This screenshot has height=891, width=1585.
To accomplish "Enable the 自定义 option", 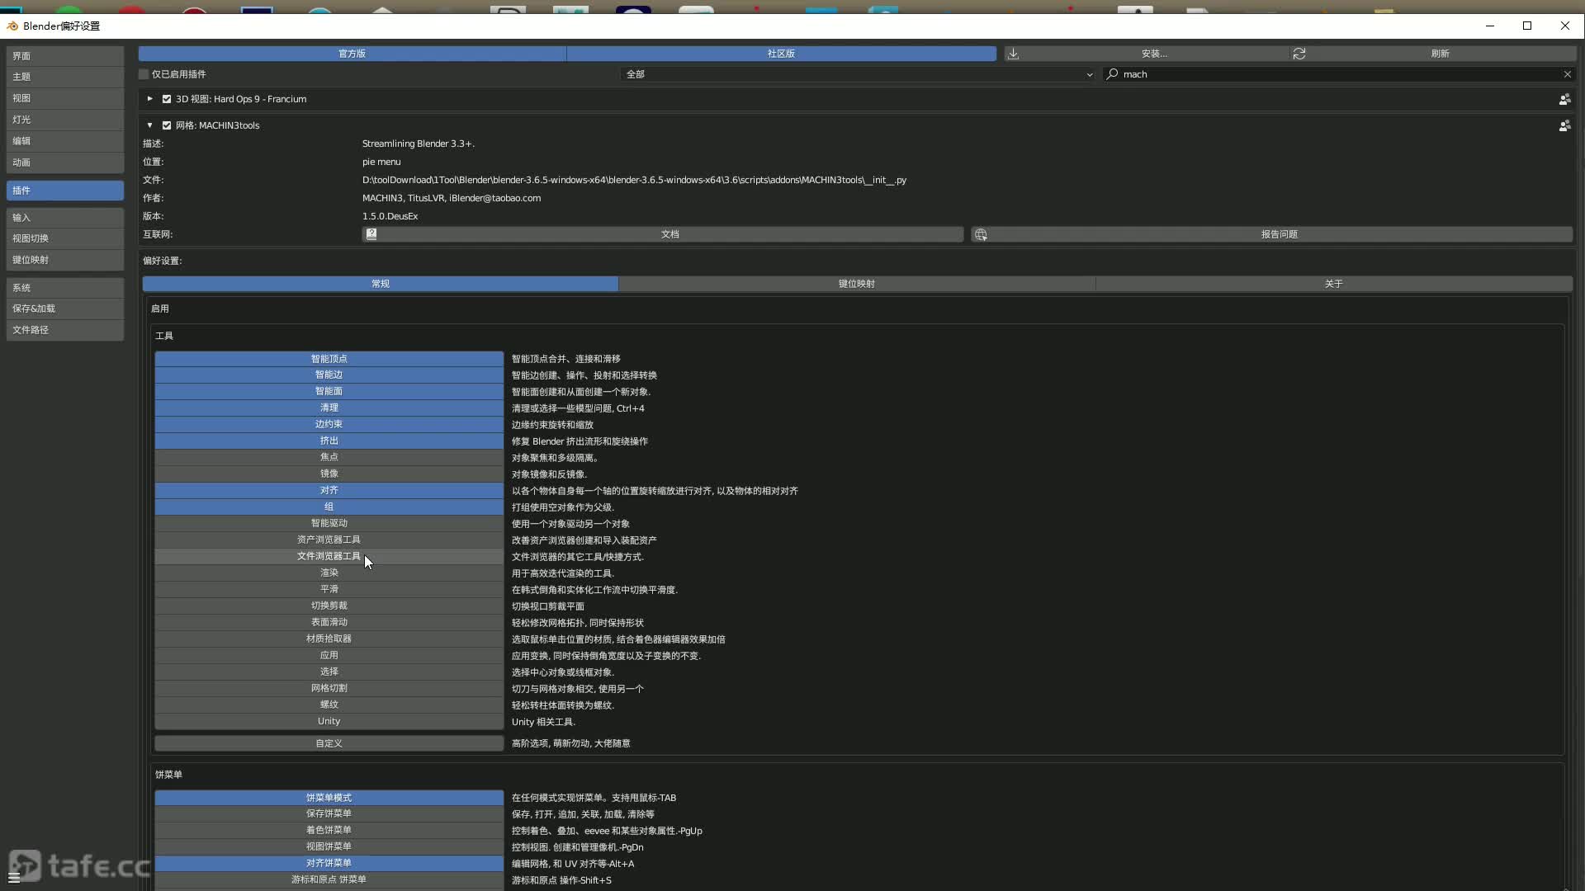I will 329,743.
